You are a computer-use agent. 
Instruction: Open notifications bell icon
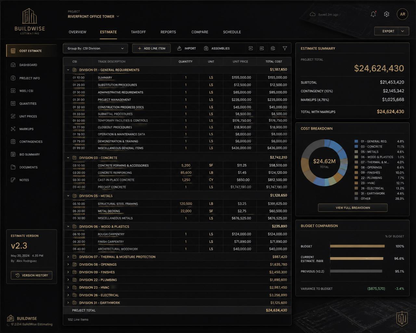click(x=373, y=14)
